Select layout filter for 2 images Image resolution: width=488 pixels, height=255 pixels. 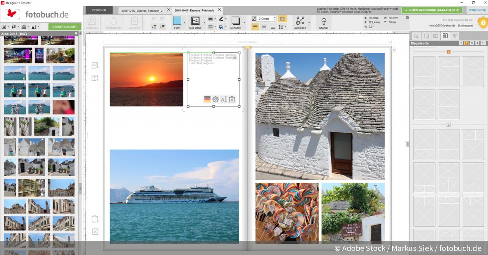coord(466,43)
